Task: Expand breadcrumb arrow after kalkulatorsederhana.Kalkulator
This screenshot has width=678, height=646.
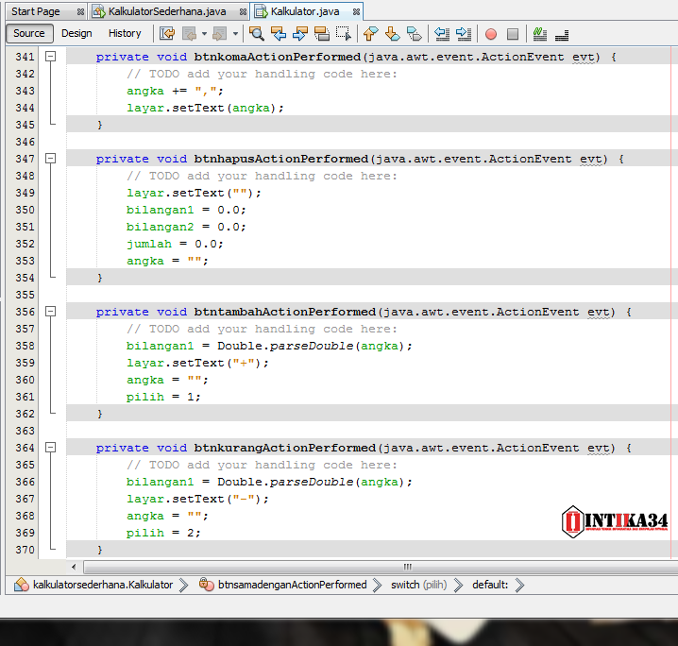Action: pyautogui.click(x=184, y=585)
